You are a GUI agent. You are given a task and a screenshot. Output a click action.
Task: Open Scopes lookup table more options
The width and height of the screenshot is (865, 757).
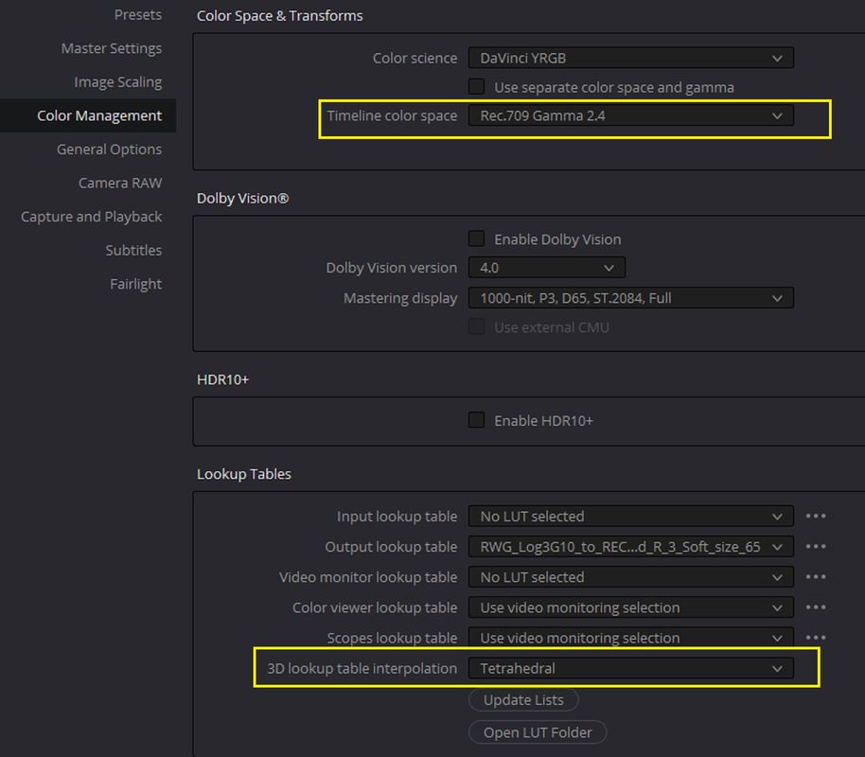click(x=816, y=638)
